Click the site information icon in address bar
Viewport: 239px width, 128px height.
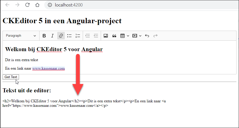click(50, 5)
